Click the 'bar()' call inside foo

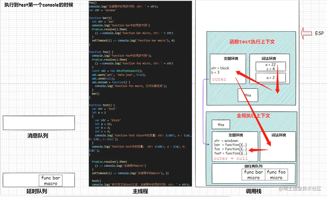[96, 94]
